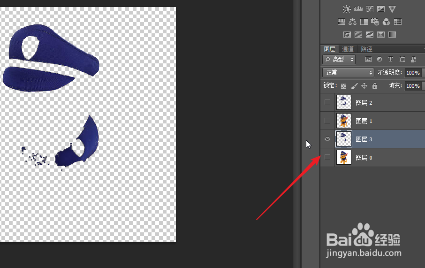Select layer named 图层 1

364,121
